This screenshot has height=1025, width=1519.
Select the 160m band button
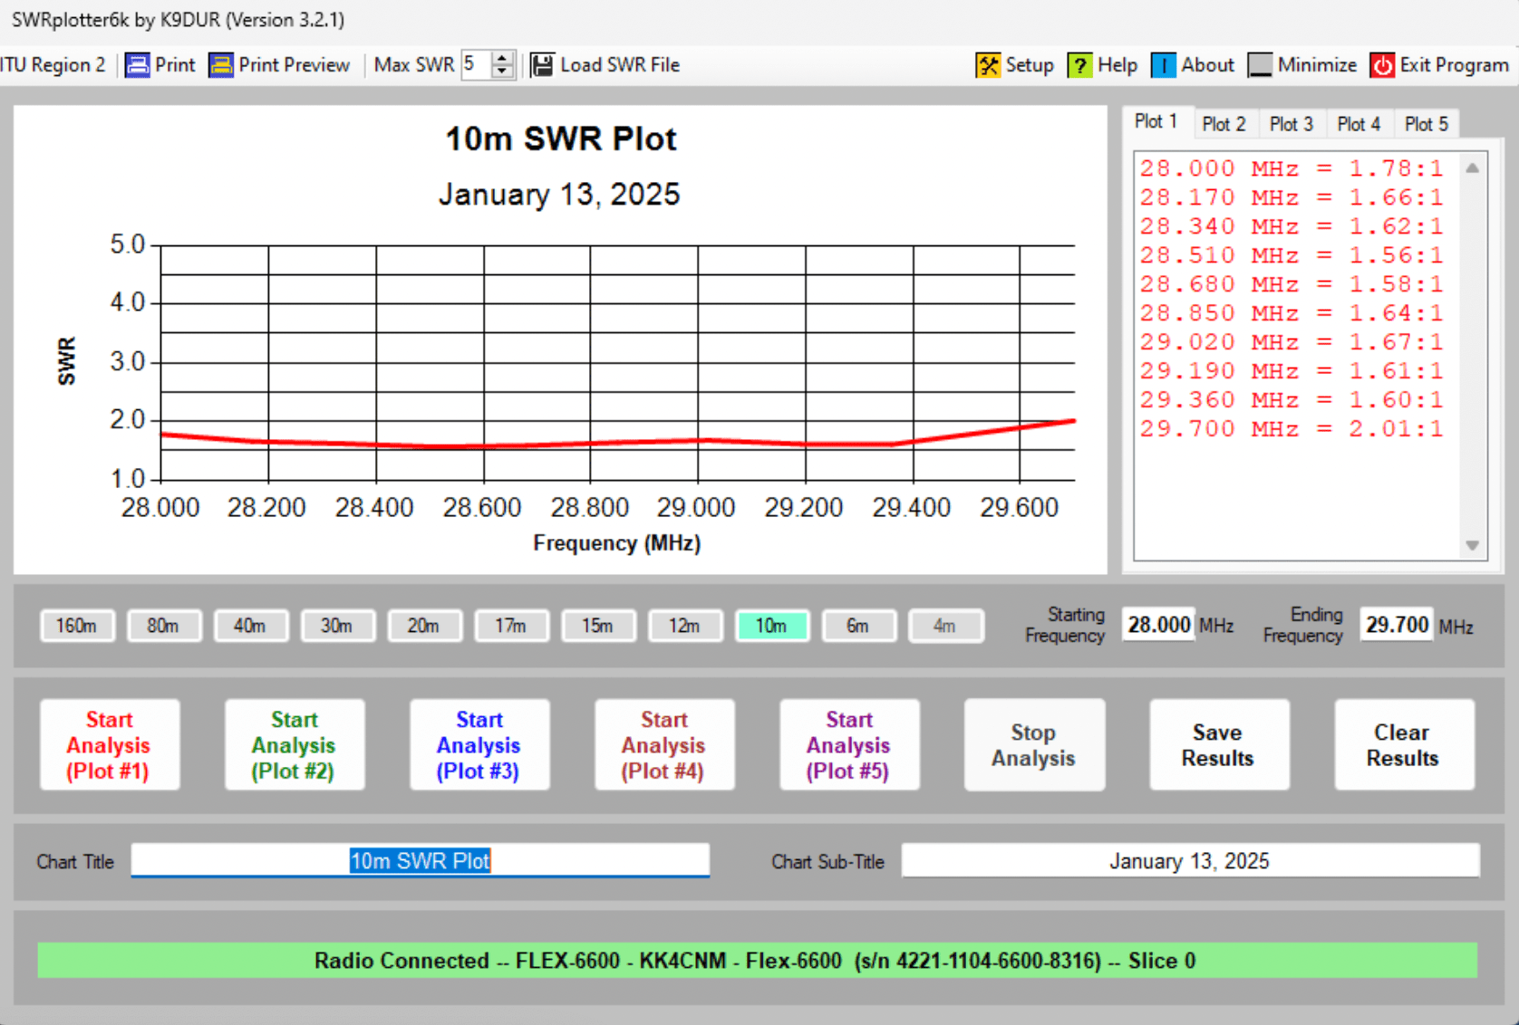point(77,626)
